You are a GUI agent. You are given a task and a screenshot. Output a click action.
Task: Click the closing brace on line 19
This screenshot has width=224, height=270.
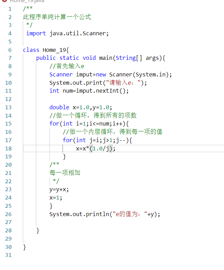(x=64, y=157)
